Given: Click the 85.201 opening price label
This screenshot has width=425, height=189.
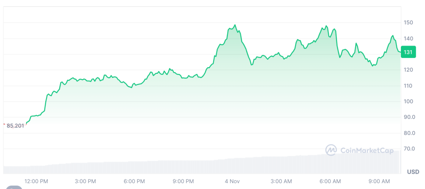Looking at the screenshot, I should pyautogui.click(x=16, y=126).
